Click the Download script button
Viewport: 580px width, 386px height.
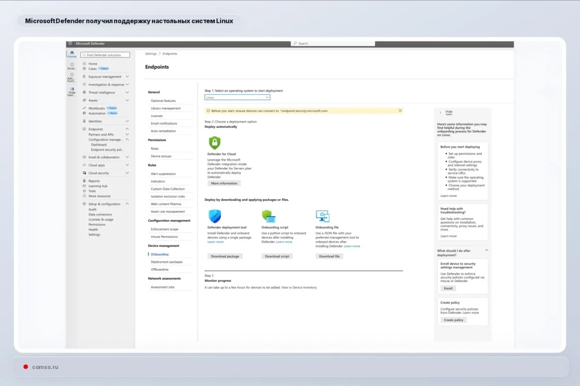click(277, 256)
